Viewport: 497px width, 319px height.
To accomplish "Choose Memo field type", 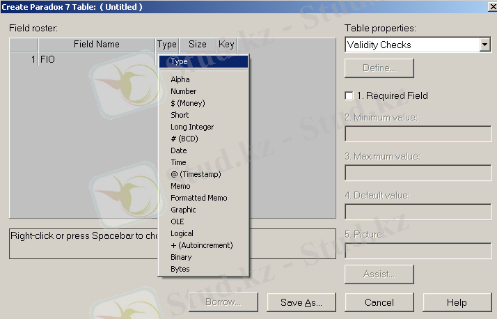I will [203, 186].
